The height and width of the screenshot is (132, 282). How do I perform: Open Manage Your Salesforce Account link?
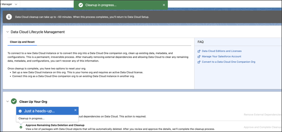point(222,56)
